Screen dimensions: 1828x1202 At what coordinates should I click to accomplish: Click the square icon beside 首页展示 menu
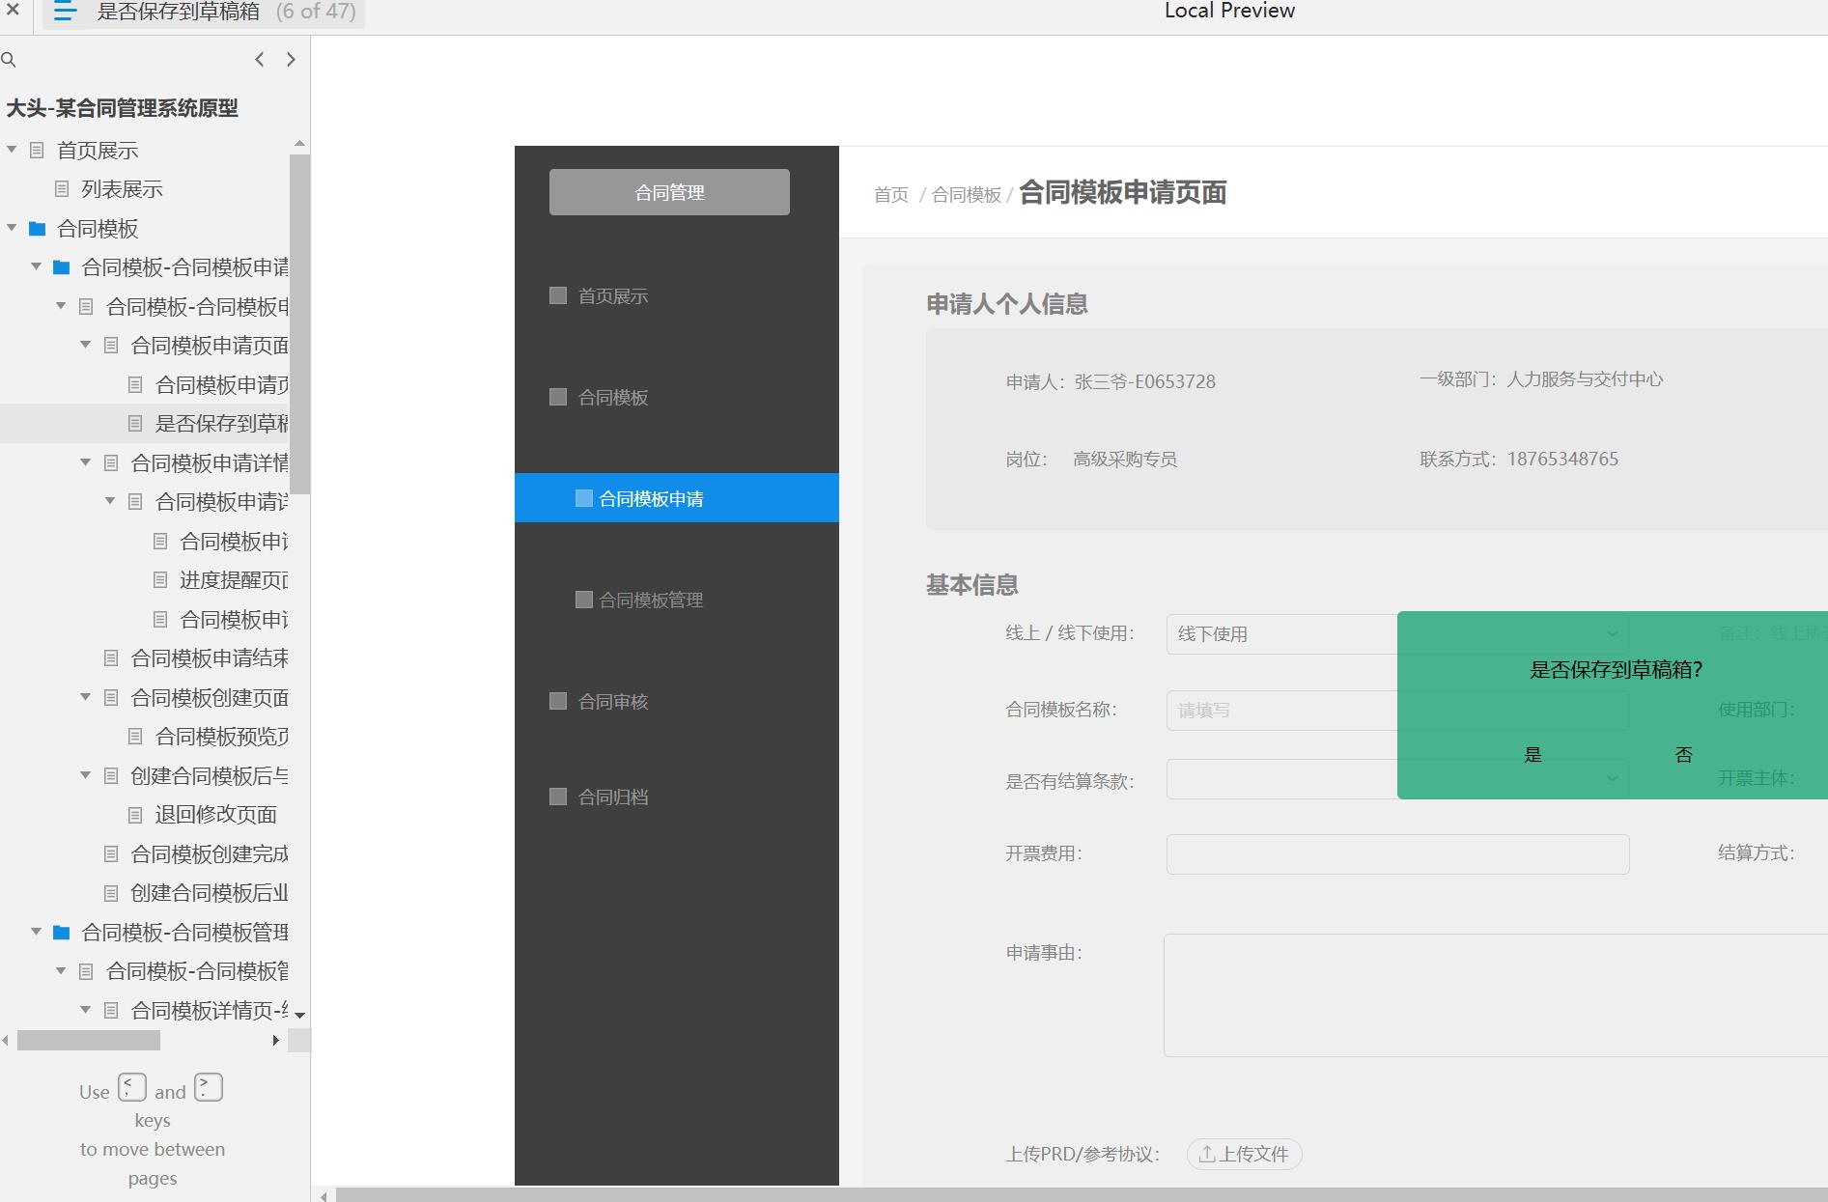coord(558,295)
